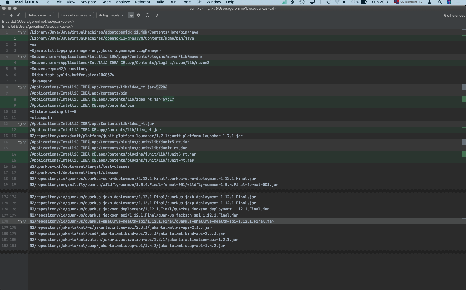Expand folded lines after line 19

pyautogui.click(x=28, y=191)
